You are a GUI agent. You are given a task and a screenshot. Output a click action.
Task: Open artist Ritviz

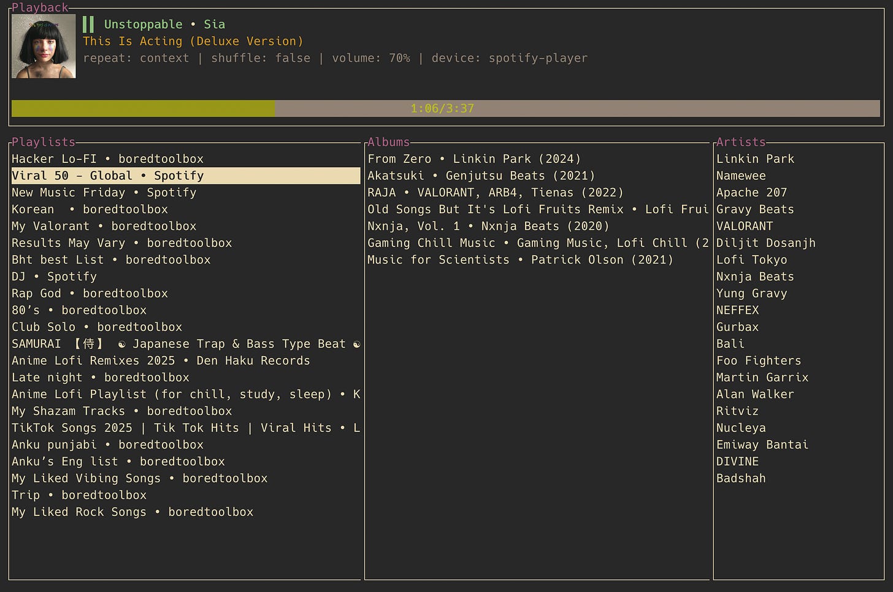point(737,411)
